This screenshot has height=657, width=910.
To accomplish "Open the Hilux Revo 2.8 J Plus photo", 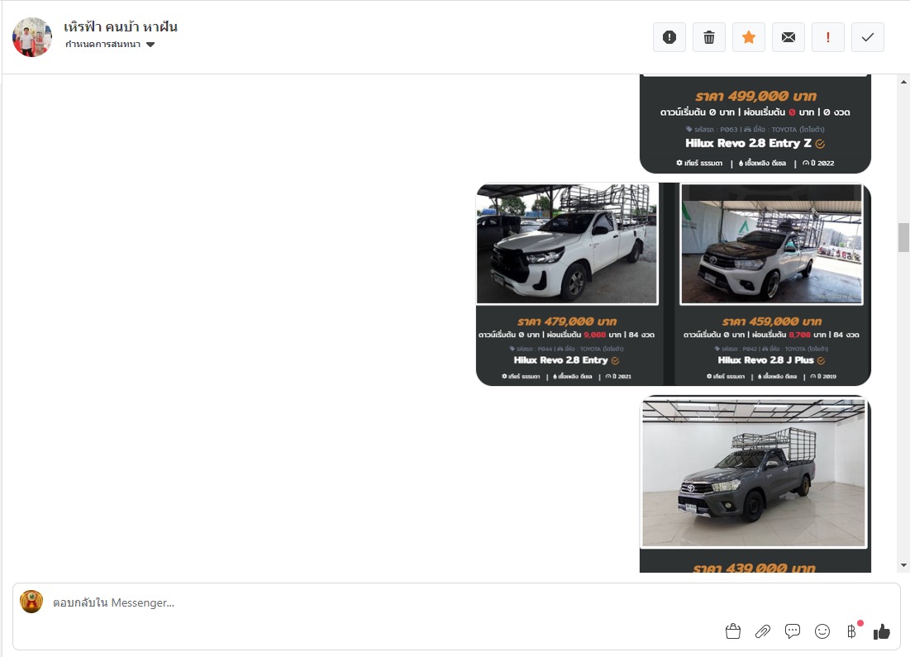I will pyautogui.click(x=772, y=244).
